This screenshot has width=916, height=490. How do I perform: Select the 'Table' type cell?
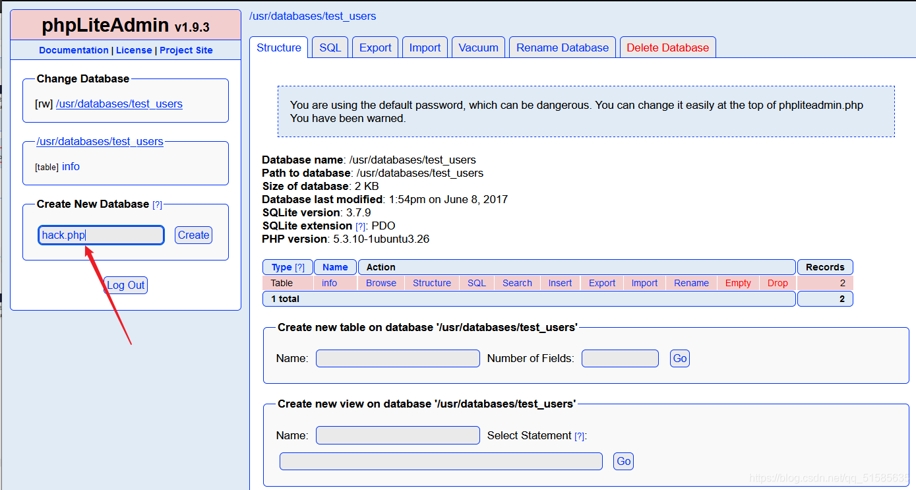pos(282,283)
